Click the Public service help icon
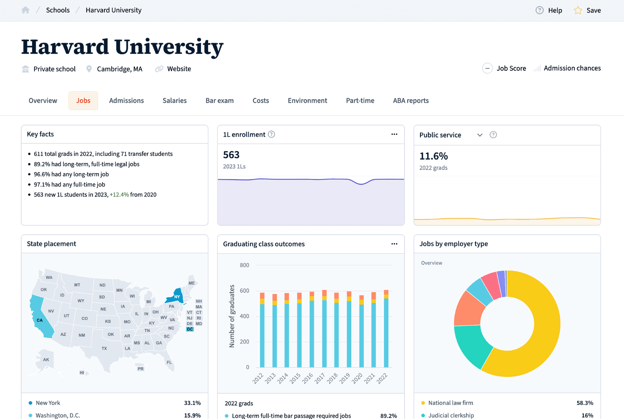 point(493,135)
